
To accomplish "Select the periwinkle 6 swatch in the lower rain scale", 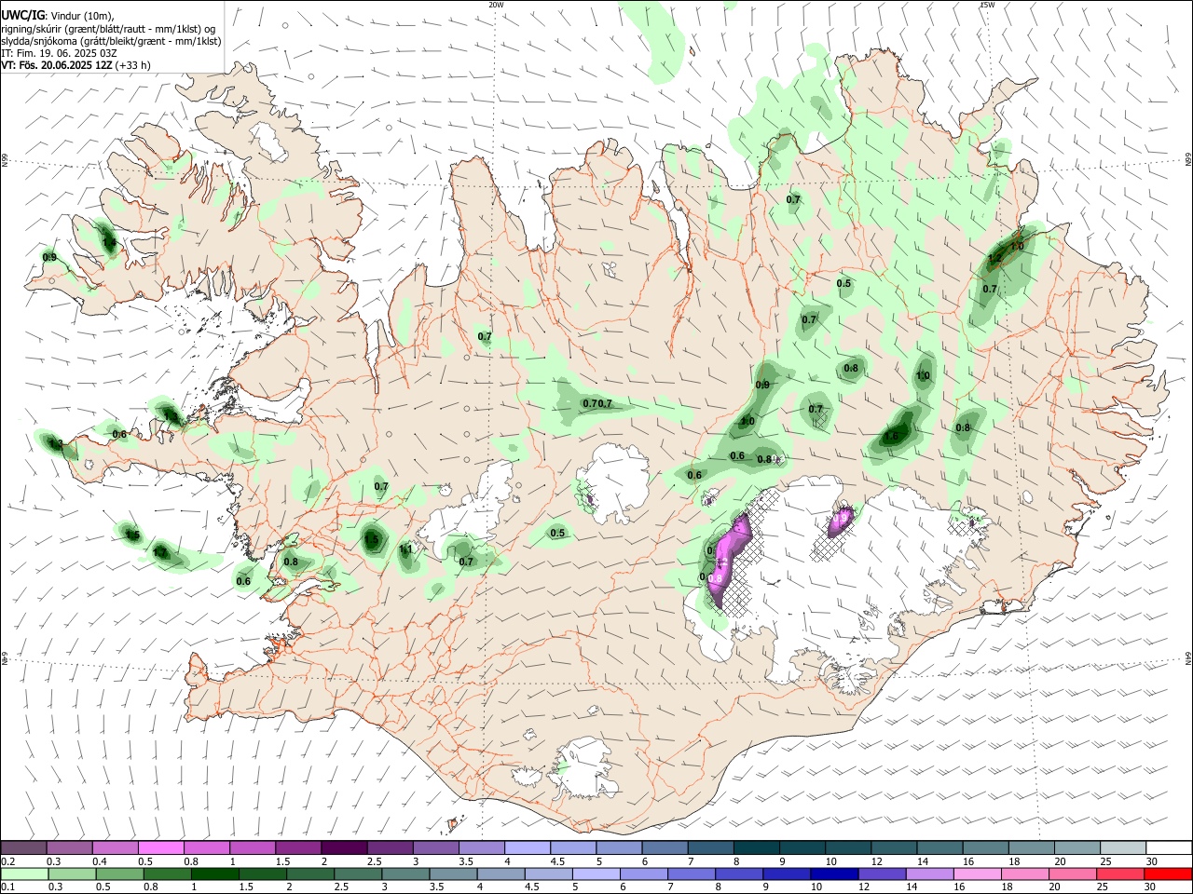I will coord(644,874).
